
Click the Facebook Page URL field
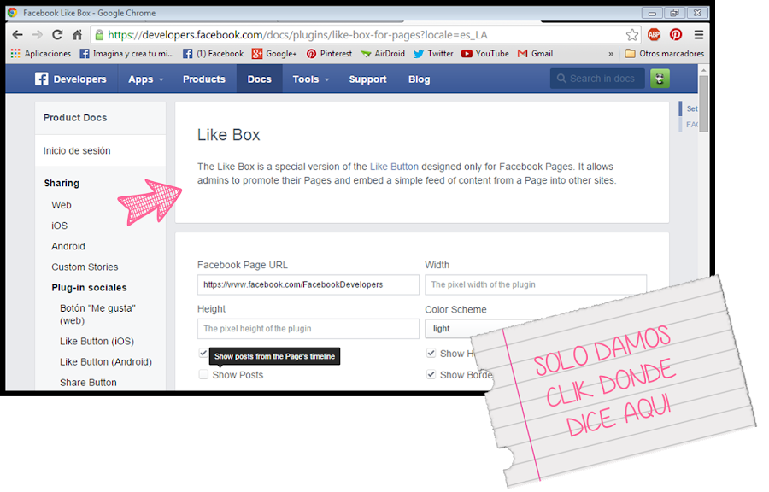[x=308, y=284]
